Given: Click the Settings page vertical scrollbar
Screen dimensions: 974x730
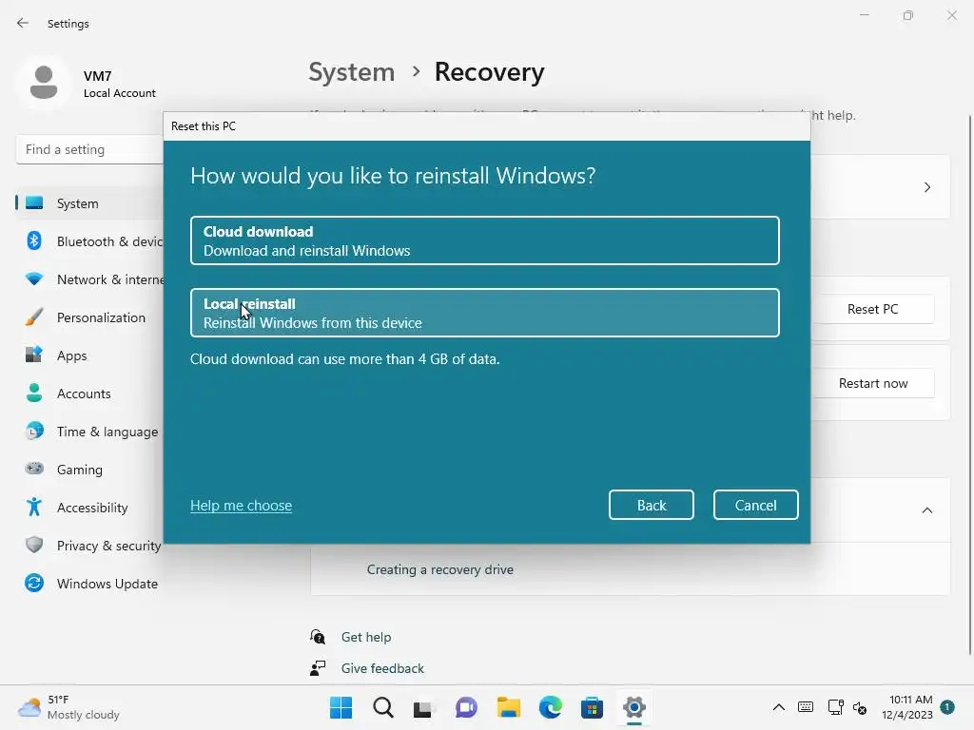Looking at the screenshot, I should point(969,385).
